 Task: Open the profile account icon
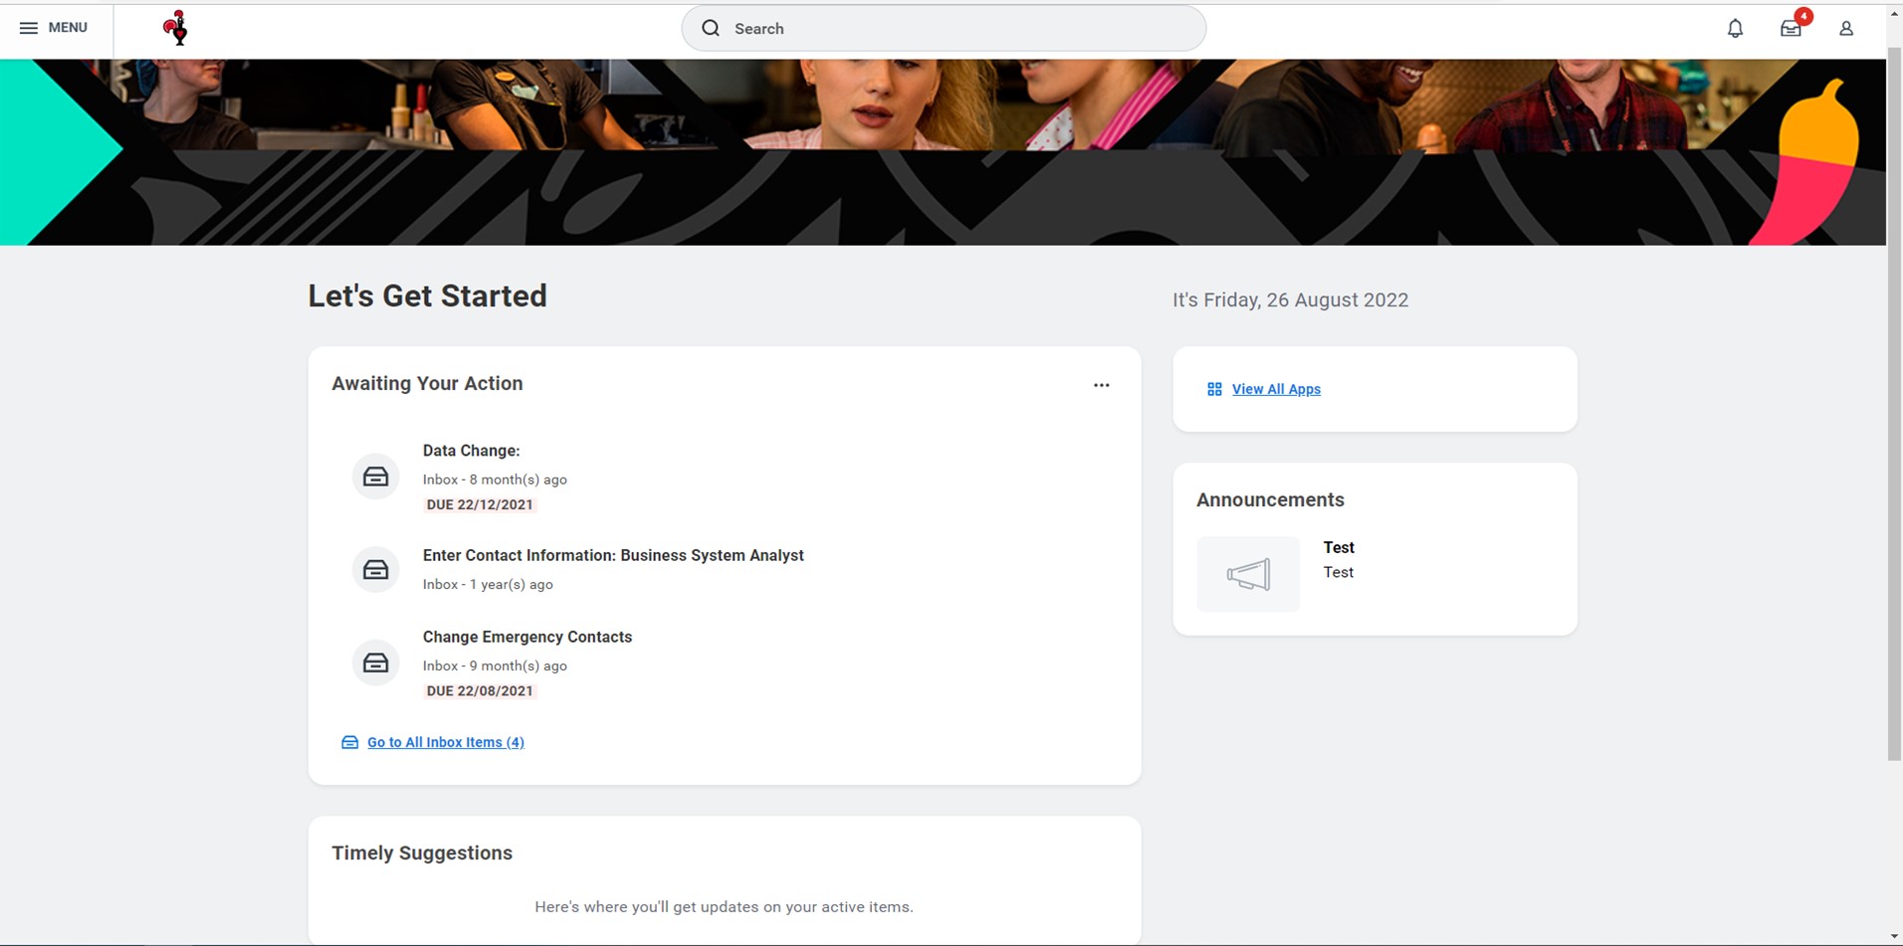click(1846, 29)
